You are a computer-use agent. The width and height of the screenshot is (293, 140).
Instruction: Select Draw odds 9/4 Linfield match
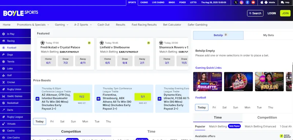click(125, 61)
